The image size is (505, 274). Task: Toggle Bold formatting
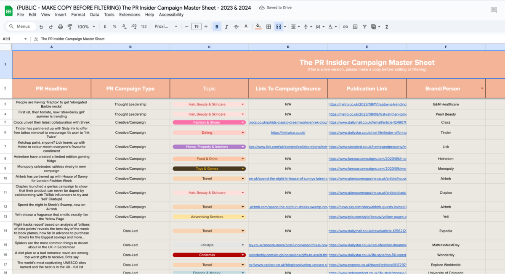(x=217, y=26)
